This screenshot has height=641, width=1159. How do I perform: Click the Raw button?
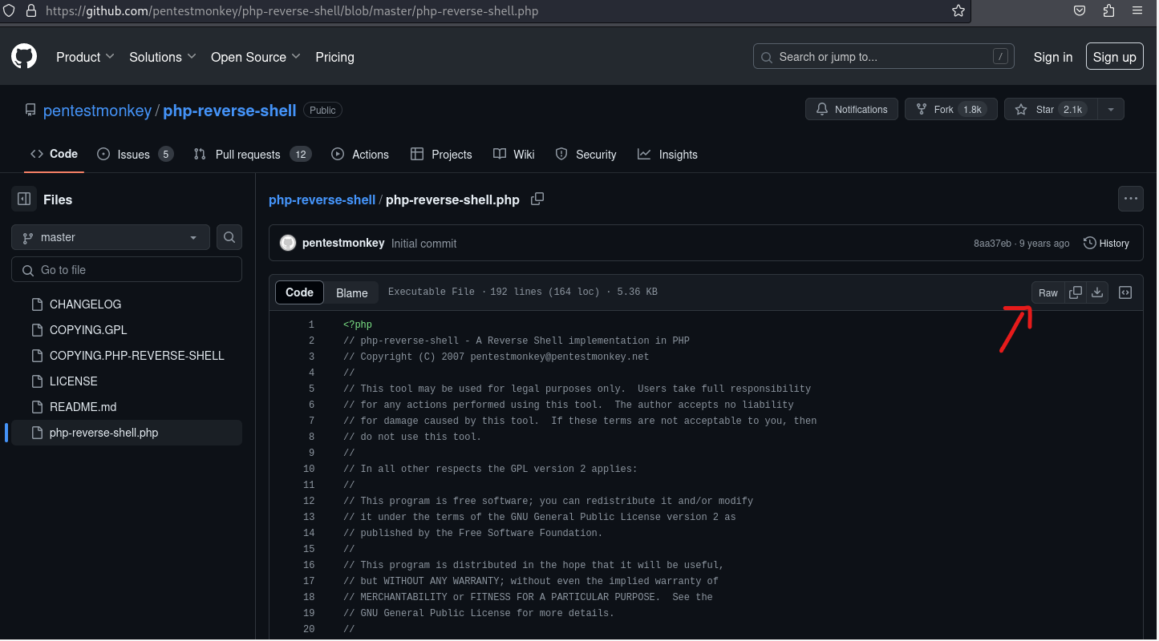[1048, 292]
